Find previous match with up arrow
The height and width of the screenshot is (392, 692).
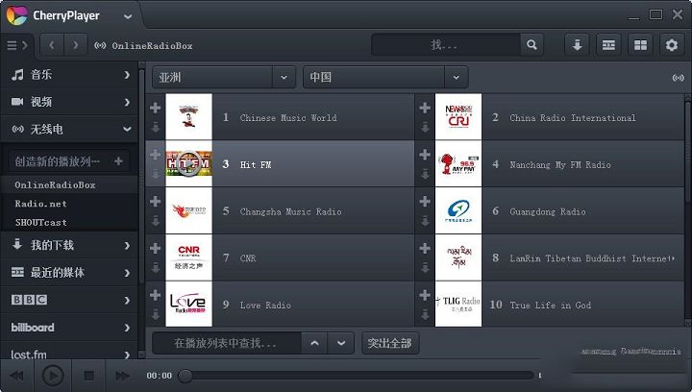click(x=314, y=343)
